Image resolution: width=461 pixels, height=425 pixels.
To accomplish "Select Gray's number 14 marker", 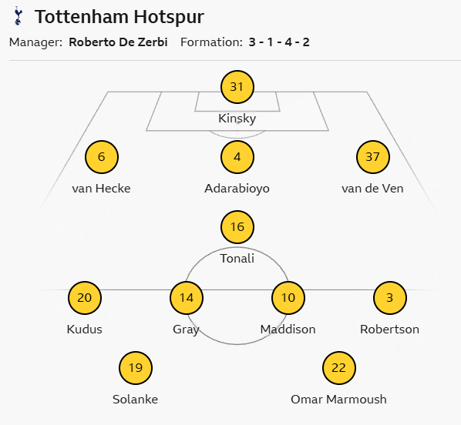I will coord(187,298).
